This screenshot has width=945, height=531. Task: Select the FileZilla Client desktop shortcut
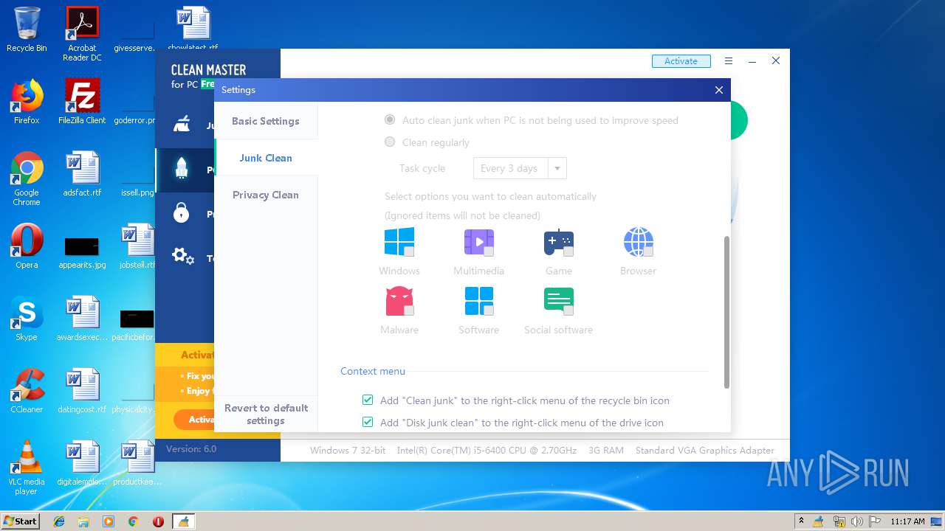pos(82,102)
